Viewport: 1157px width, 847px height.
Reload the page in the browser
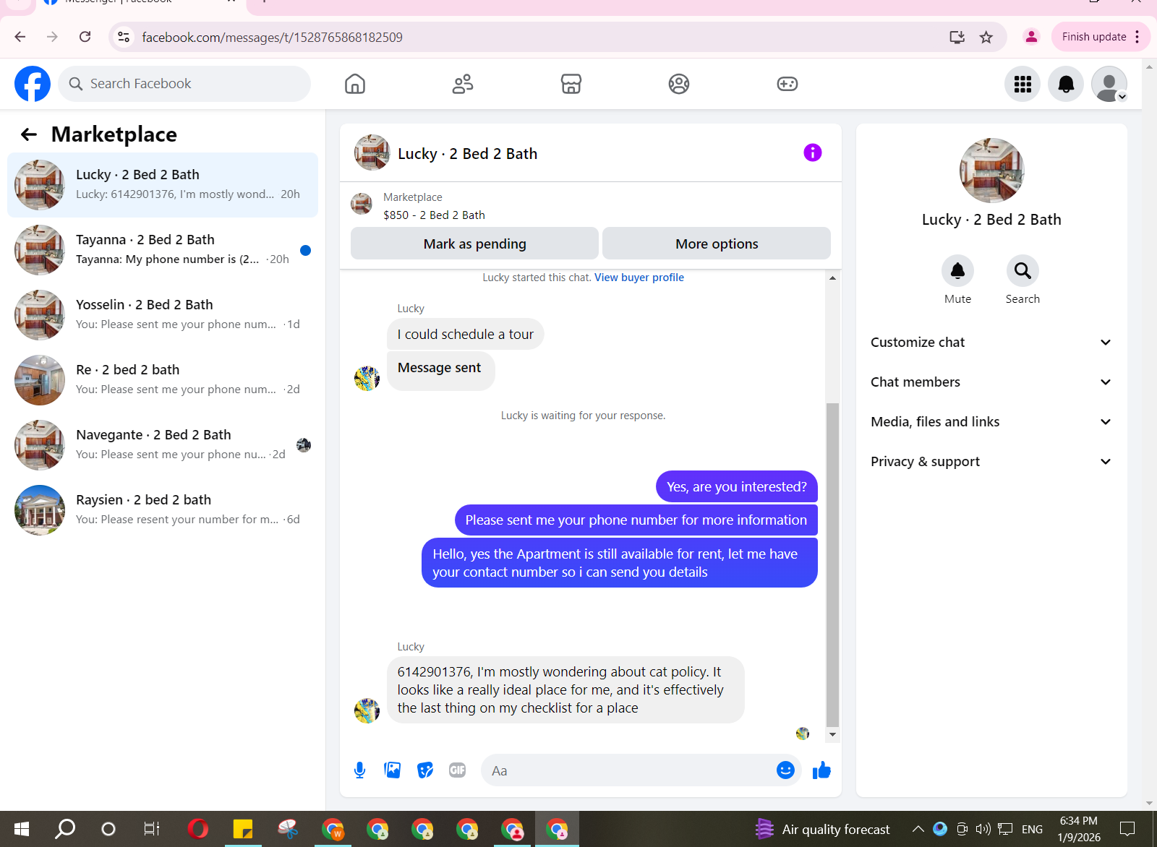pos(85,37)
